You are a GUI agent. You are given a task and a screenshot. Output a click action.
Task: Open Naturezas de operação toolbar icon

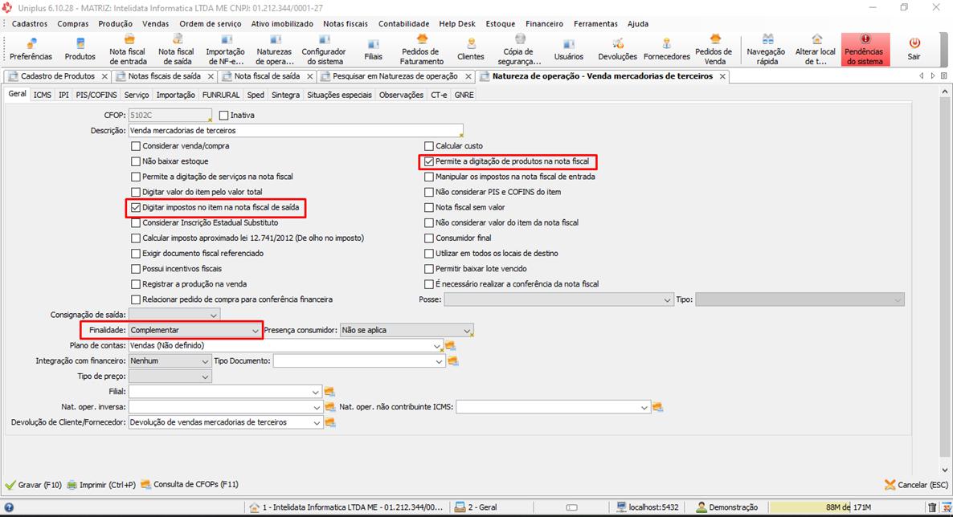point(274,49)
